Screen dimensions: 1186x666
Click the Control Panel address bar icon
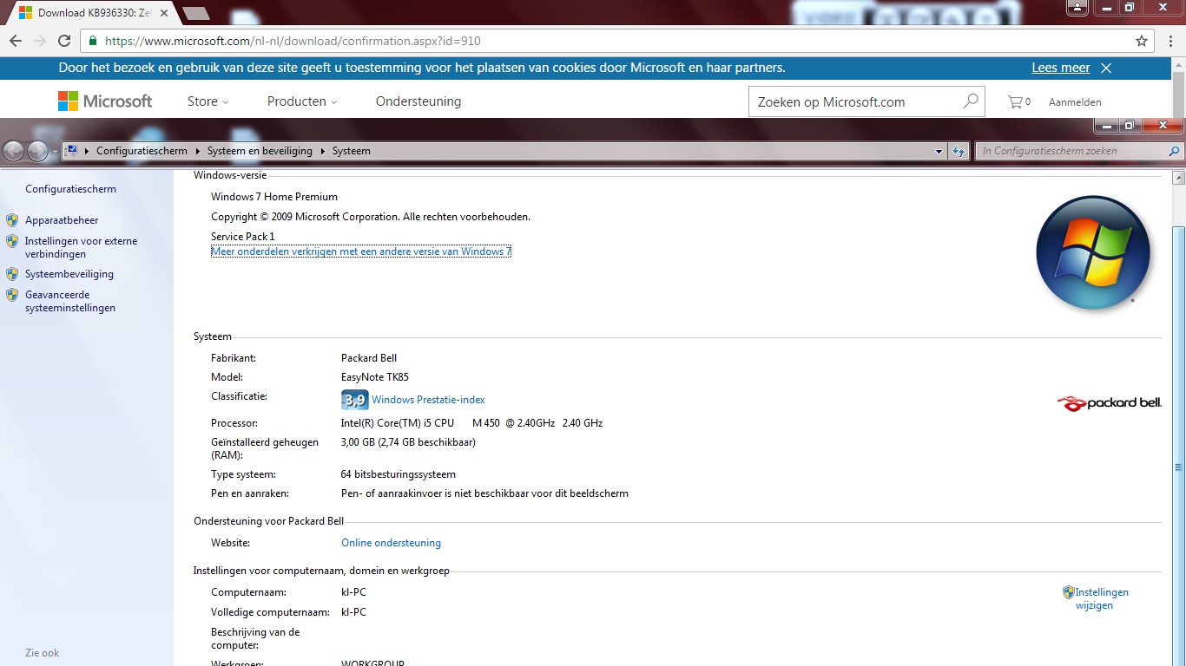click(x=73, y=150)
